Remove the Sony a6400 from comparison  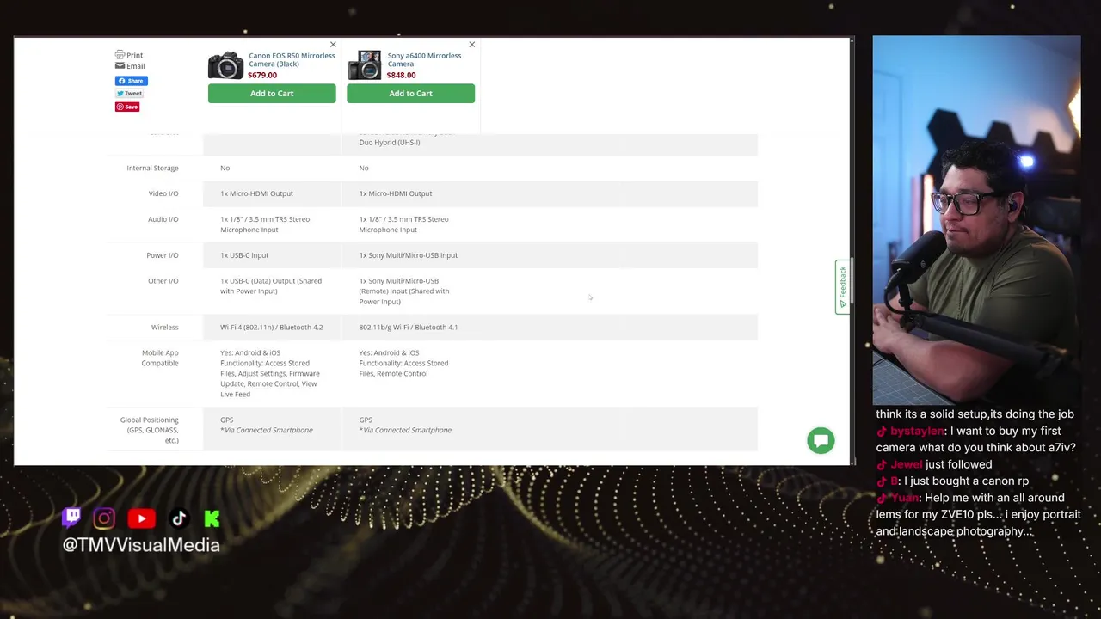click(x=471, y=45)
